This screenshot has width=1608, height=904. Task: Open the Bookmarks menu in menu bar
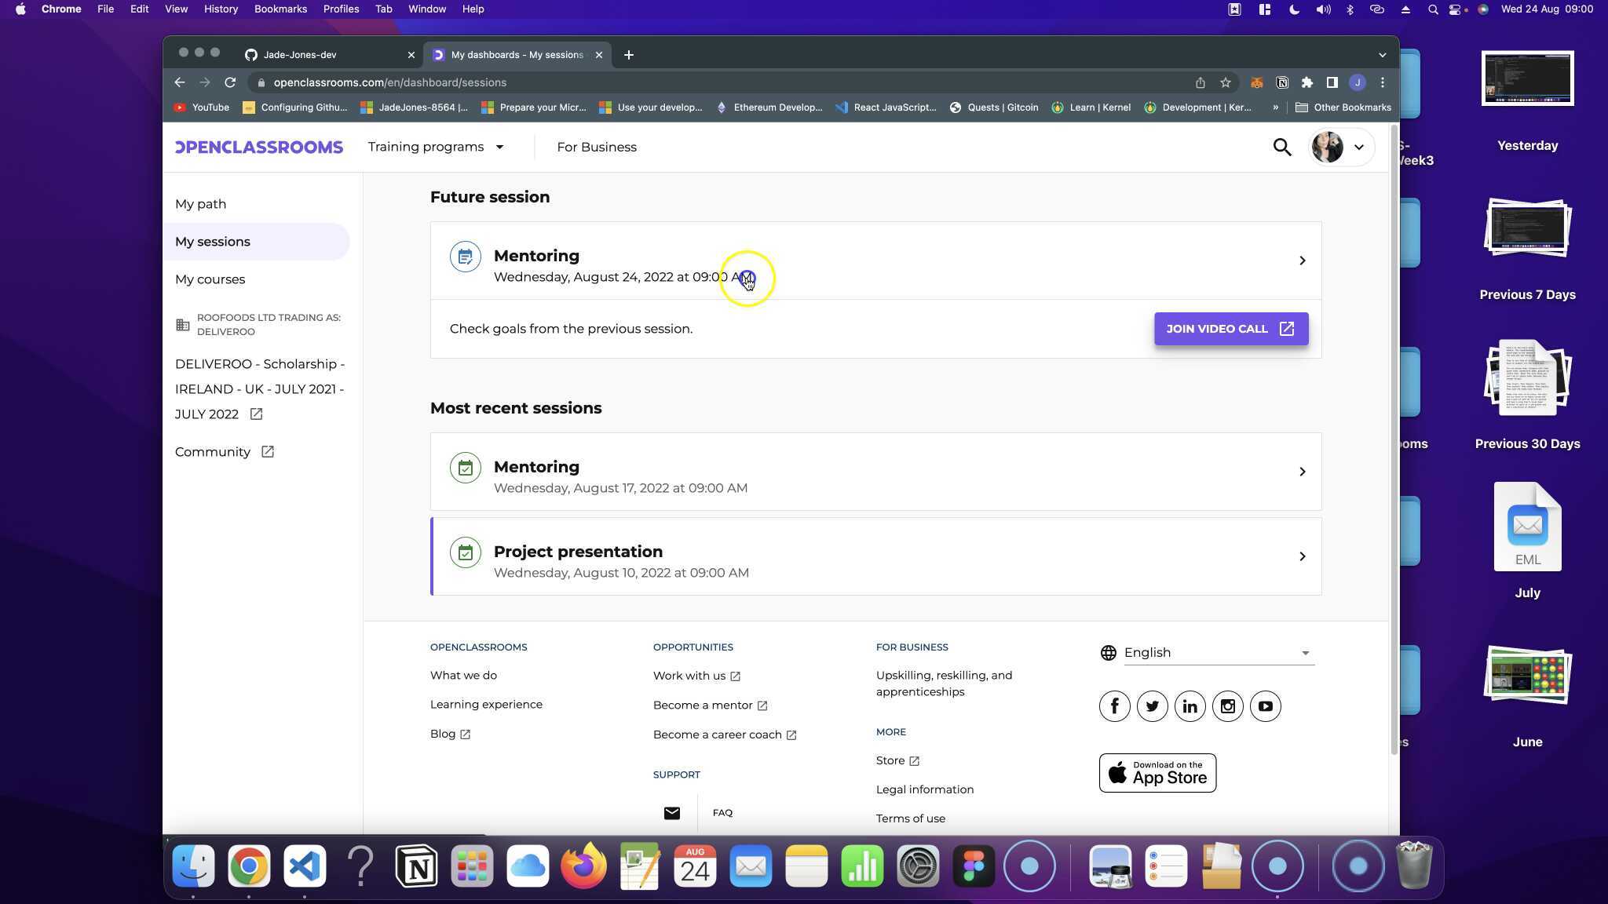280,9
